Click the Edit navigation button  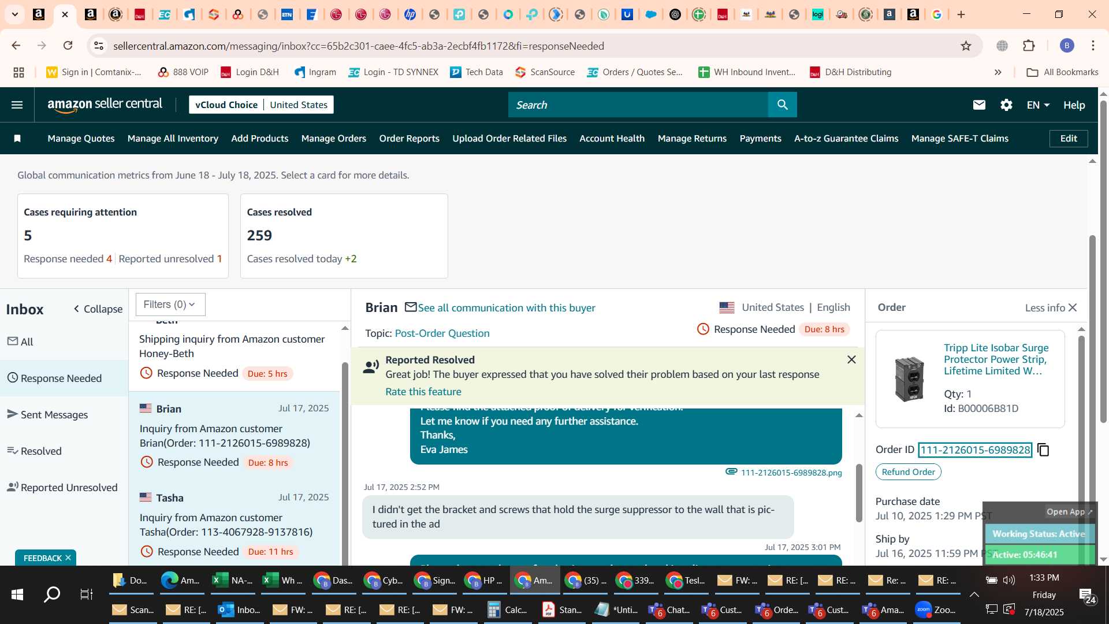(1069, 138)
